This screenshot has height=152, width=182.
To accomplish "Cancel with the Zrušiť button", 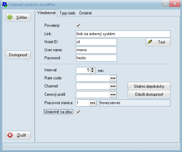I will click(18, 135).
